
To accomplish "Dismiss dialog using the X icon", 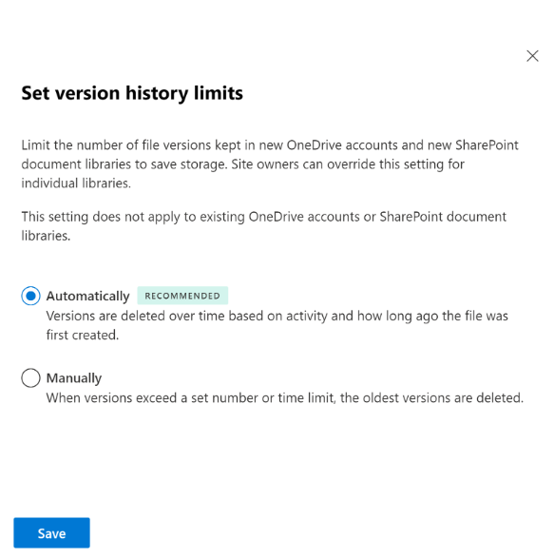I will (532, 56).
